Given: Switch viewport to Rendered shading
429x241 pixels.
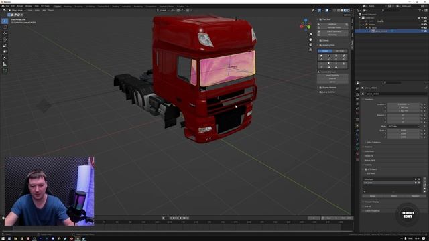Looking at the screenshot, I should pyautogui.click(x=348, y=11).
